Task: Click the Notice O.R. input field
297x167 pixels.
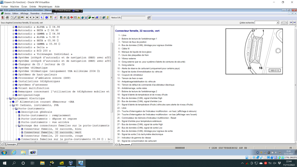Action: point(134,18)
